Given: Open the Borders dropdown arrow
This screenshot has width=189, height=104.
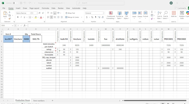Looking at the screenshot, I should [x=33, y=17].
